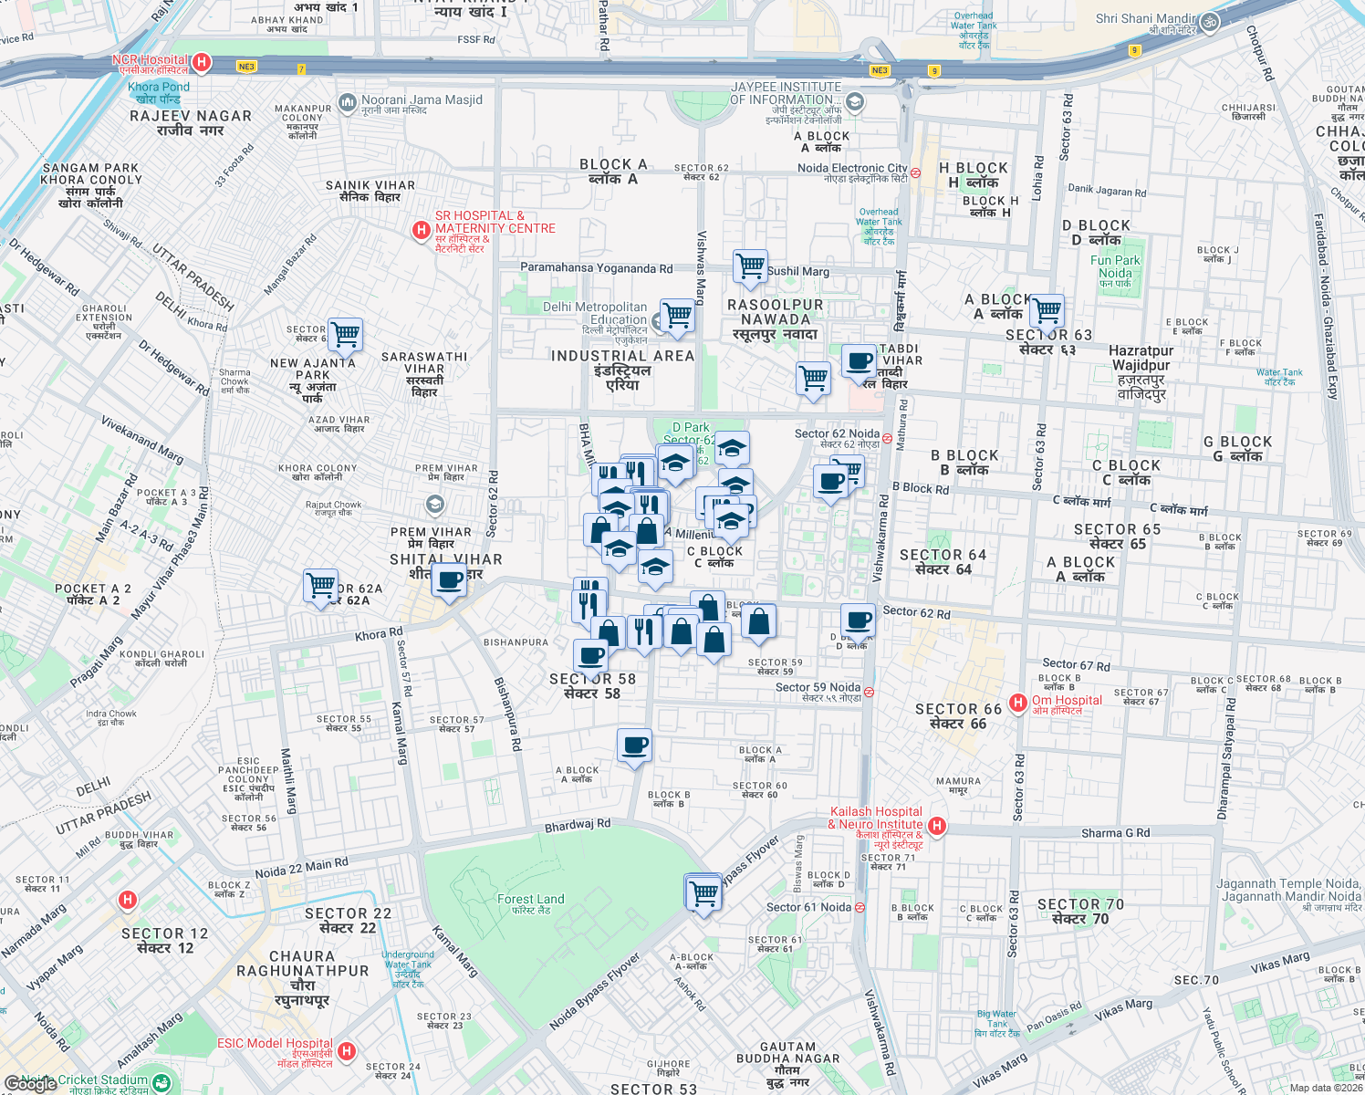Select the Noorani Jama Masjid mosque marker
The width and height of the screenshot is (1365, 1095).
(346, 100)
